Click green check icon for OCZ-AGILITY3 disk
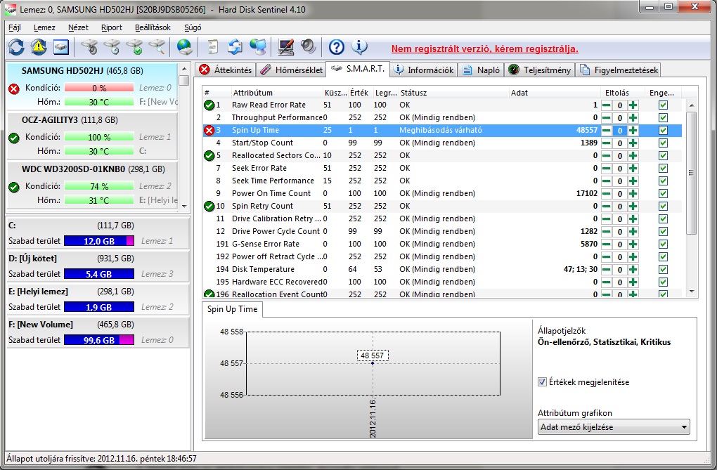717x470 pixels. click(x=14, y=138)
